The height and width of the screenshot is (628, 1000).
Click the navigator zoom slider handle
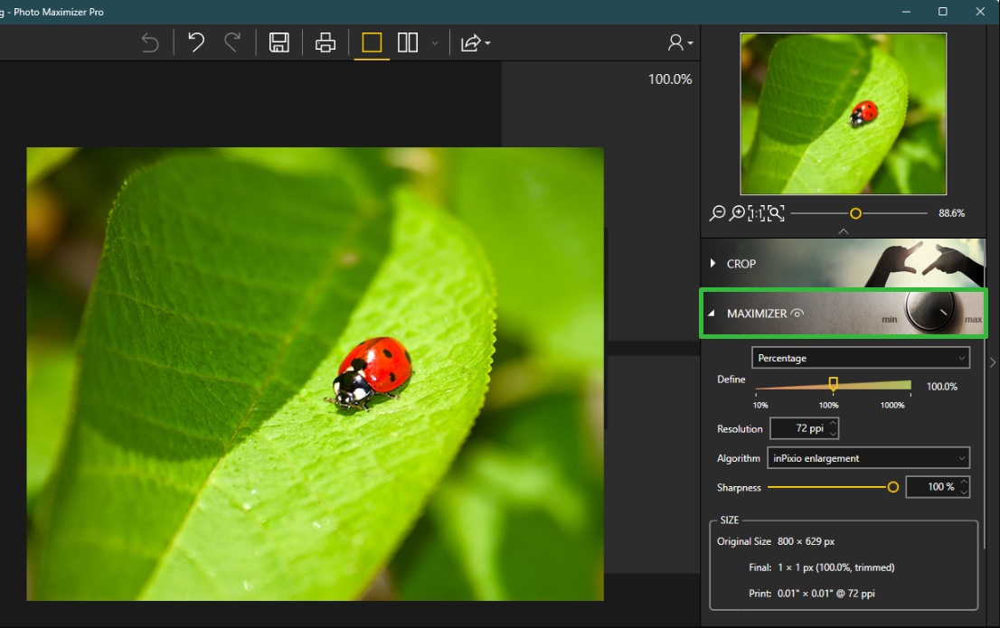[x=855, y=213]
